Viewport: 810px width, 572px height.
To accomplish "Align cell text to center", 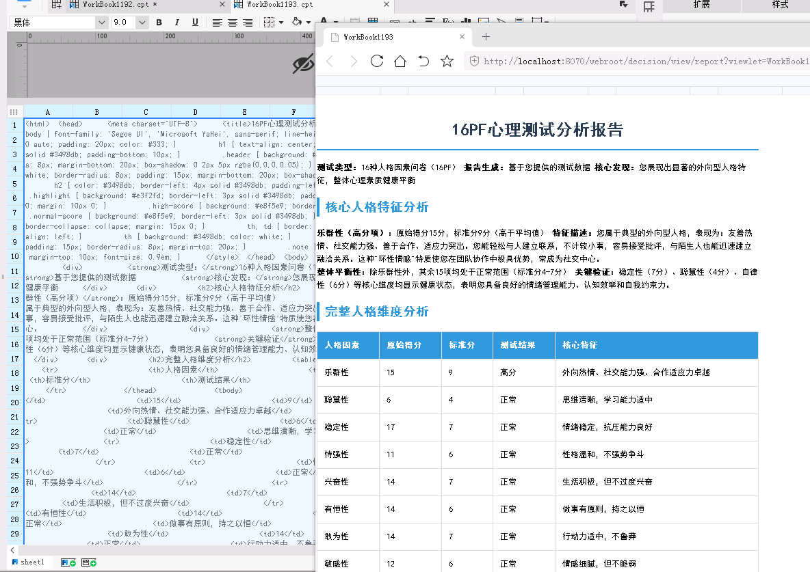I will click(233, 23).
